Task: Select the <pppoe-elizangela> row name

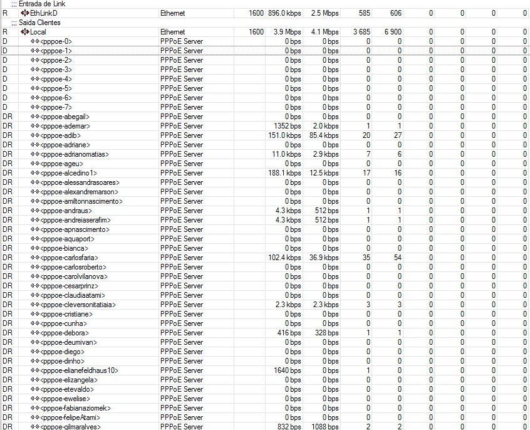Action: pyautogui.click(x=69, y=380)
